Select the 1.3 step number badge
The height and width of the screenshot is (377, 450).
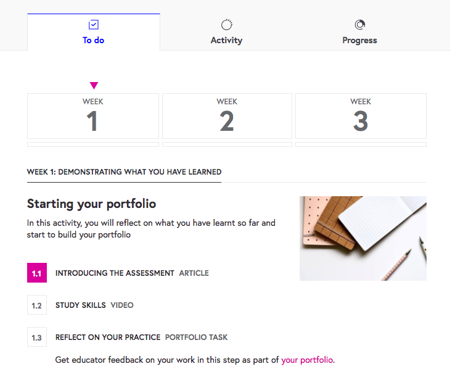click(37, 338)
